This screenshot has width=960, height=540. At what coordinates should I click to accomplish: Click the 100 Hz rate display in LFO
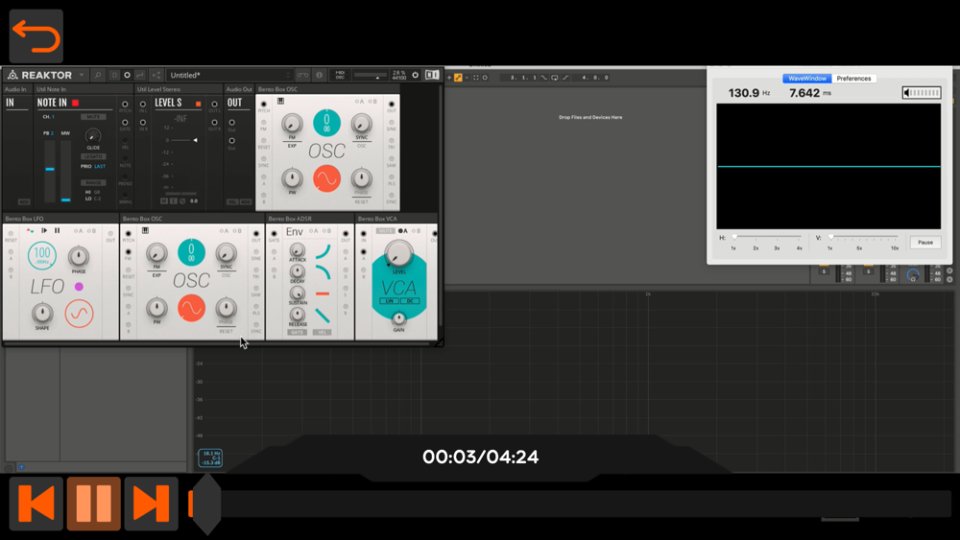pos(42,256)
